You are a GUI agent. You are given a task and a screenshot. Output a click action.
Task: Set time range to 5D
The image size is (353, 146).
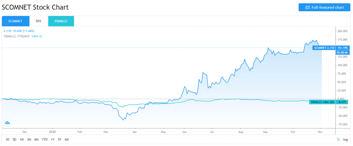point(14,139)
